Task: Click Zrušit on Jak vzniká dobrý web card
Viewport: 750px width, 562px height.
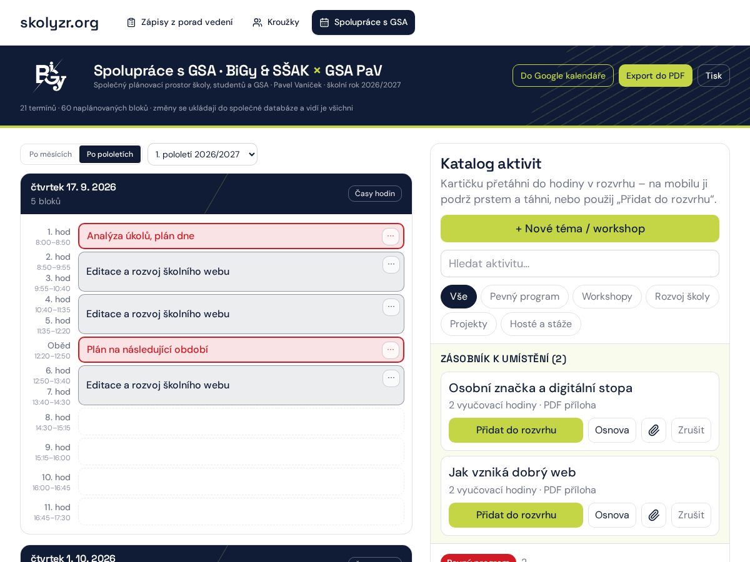Action: [691, 515]
